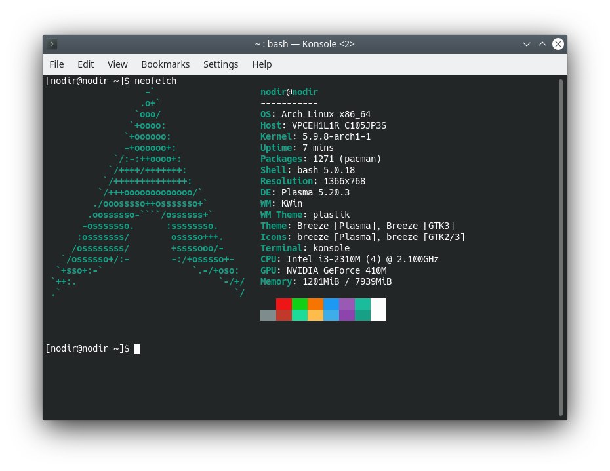Click the Konsole terminal icon in title bar

[x=52, y=44]
